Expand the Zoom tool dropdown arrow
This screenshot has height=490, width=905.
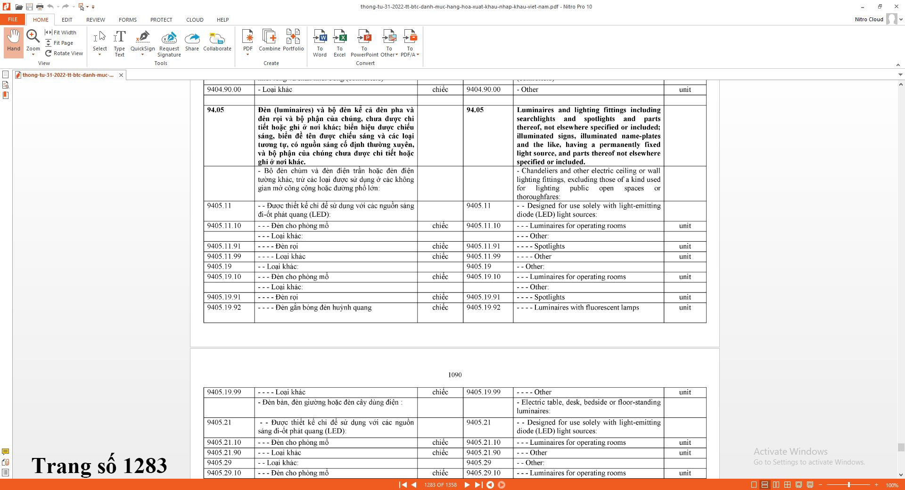click(x=33, y=55)
